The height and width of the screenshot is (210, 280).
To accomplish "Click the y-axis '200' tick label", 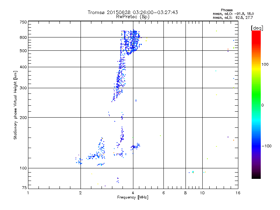I will pyautogui.click(x=23, y=118).
